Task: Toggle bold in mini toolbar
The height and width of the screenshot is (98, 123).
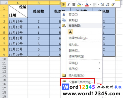Action: (x=63, y=4)
